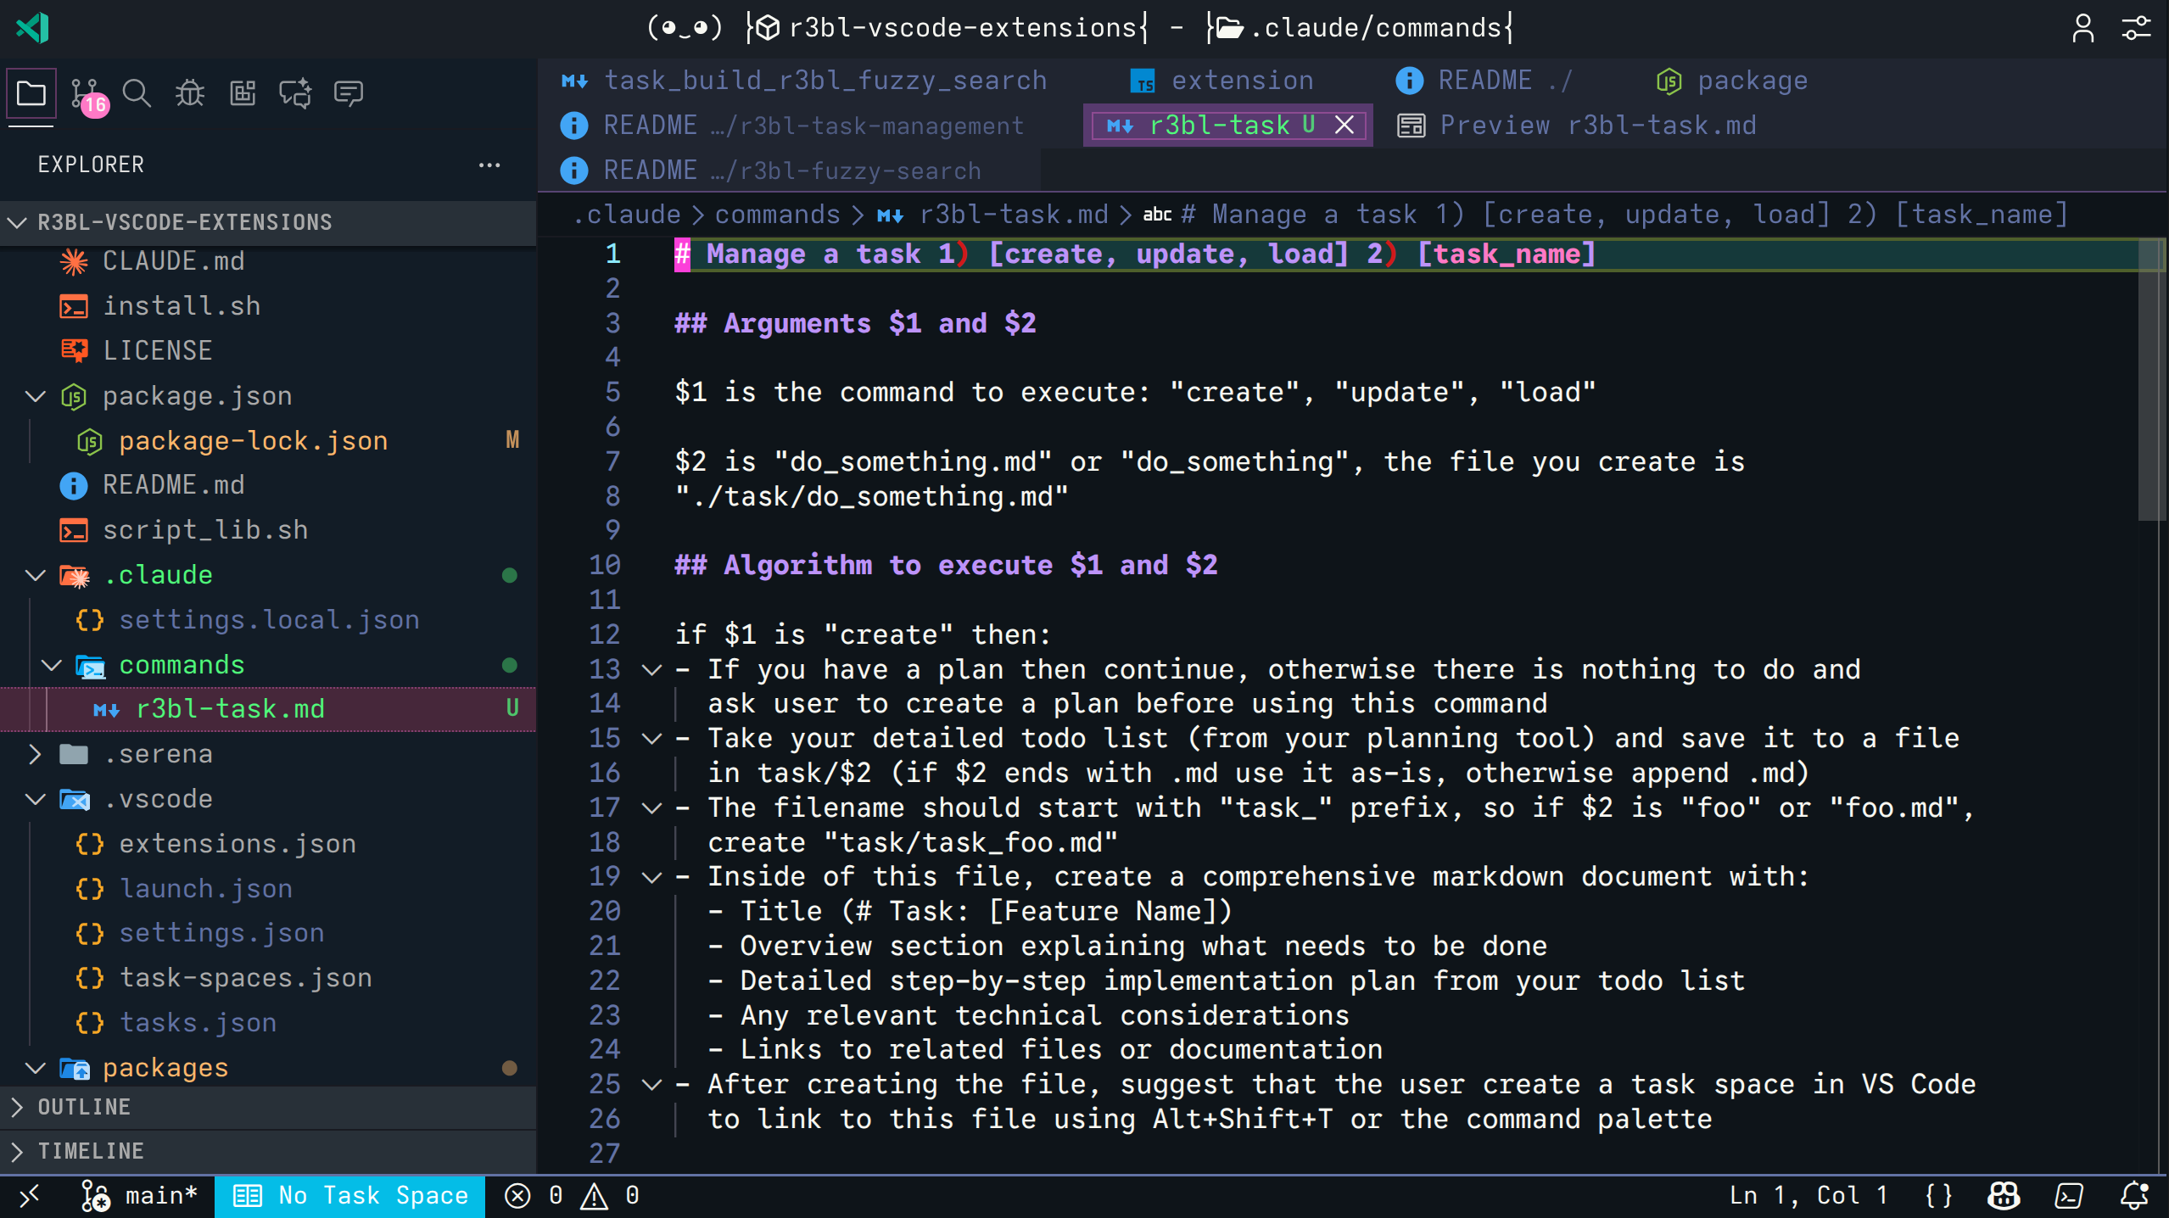Click the notifications bell in status bar
Image resolution: width=2169 pixels, height=1218 pixels.
point(2133,1196)
